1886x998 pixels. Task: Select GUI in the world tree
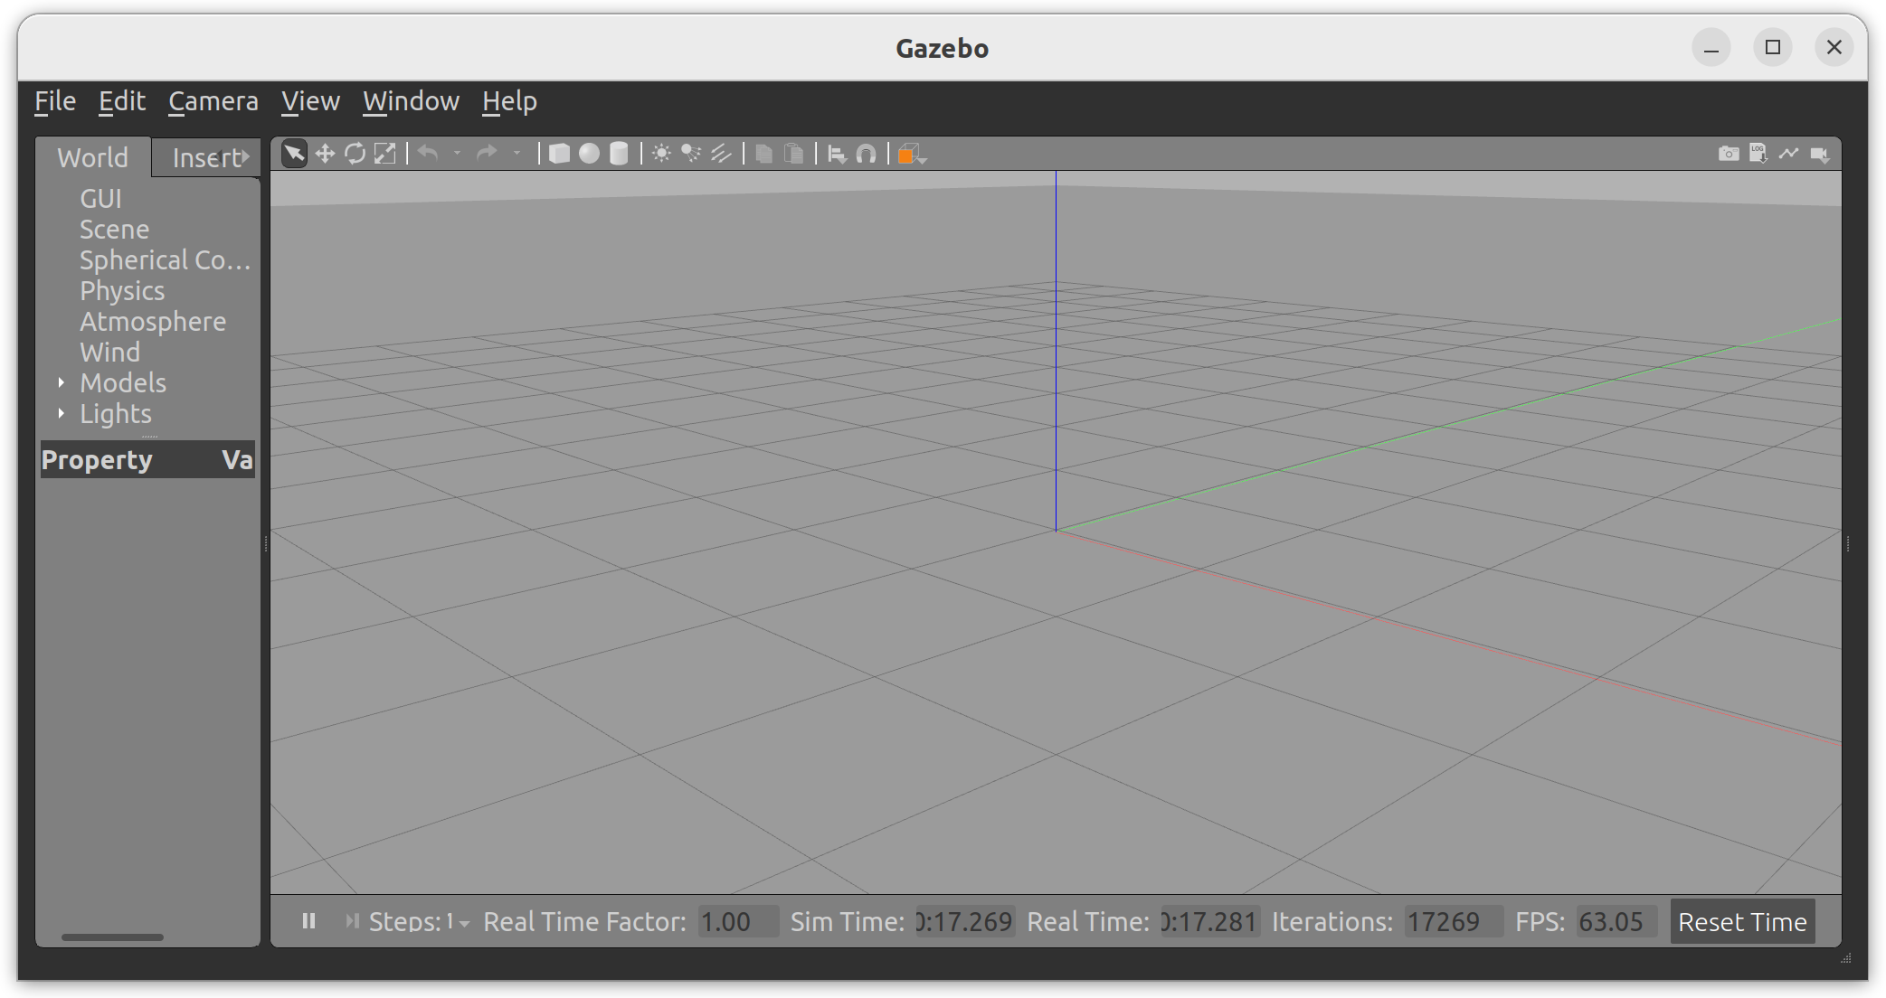pos(100,198)
